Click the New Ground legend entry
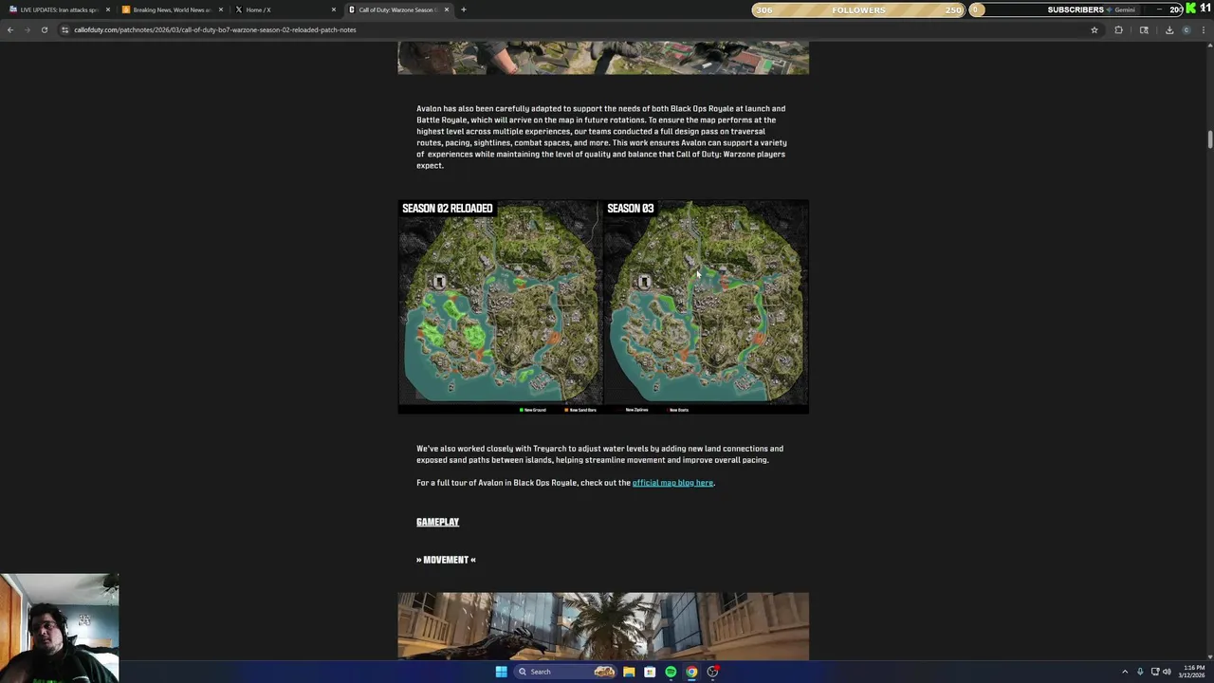Image resolution: width=1214 pixels, height=683 pixels. 533,410
